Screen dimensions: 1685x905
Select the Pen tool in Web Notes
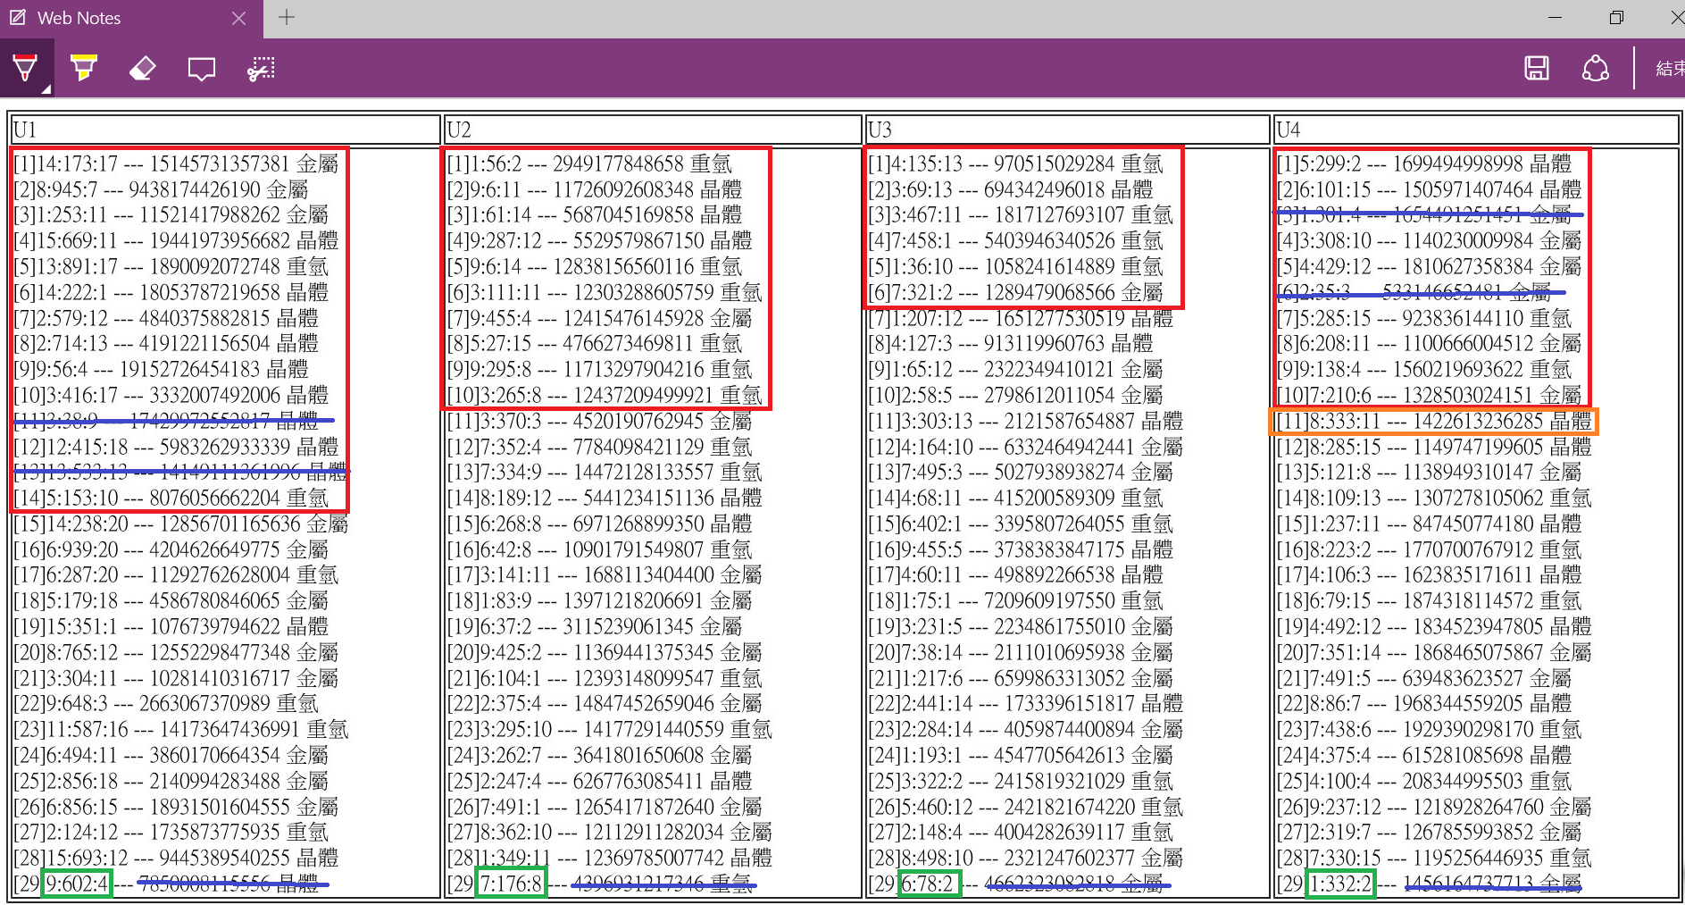(x=25, y=68)
